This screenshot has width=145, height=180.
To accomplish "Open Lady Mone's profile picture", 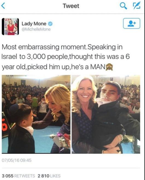I will pyautogui.click(x=10, y=27).
